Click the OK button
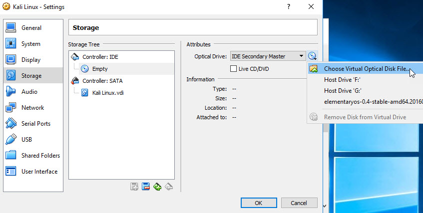The image size is (423, 213). pos(259,203)
